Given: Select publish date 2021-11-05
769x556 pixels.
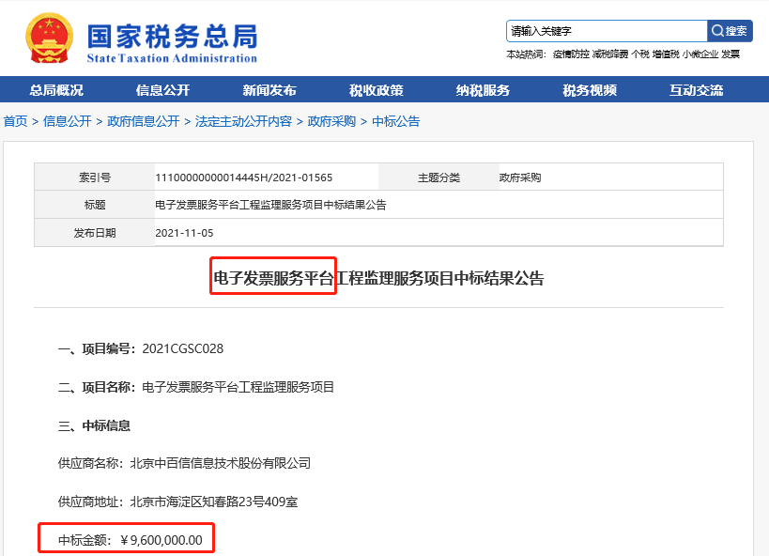Looking at the screenshot, I should tap(184, 233).
